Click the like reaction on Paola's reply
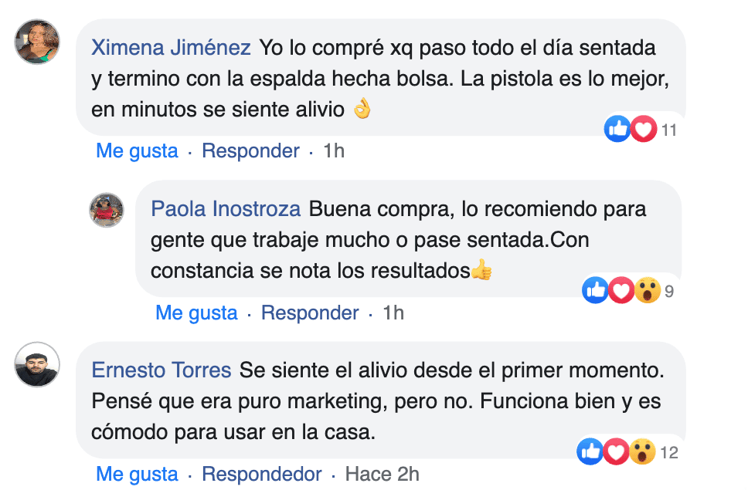This screenshot has width=748, height=490. click(596, 291)
